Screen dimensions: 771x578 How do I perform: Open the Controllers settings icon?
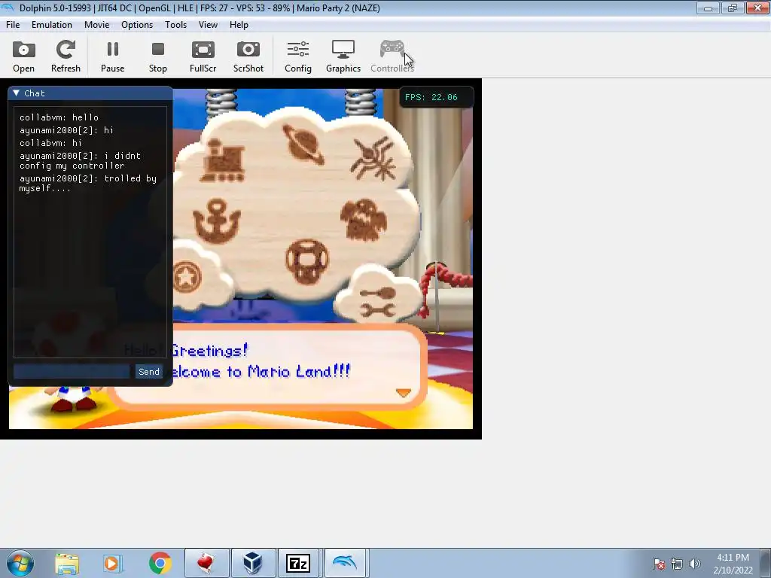pyautogui.click(x=392, y=57)
